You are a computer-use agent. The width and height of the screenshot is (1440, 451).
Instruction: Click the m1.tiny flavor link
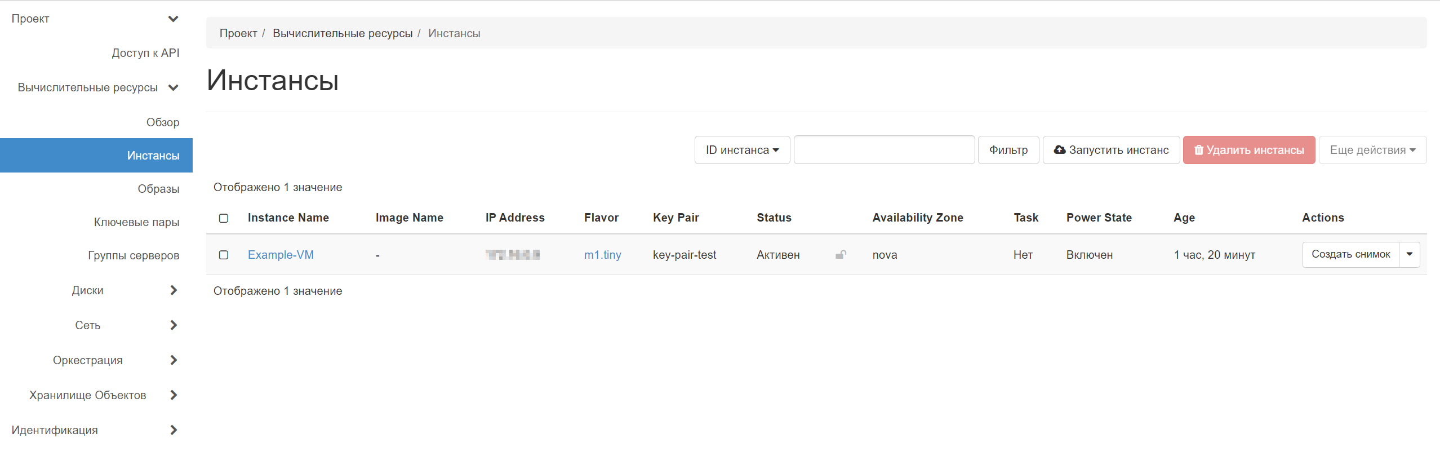(602, 255)
